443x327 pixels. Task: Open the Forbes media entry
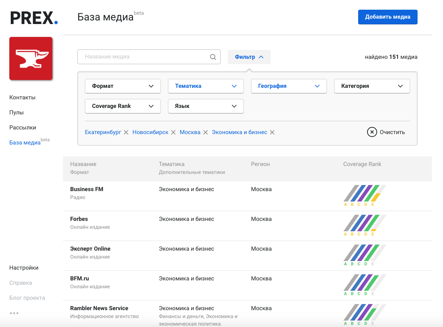pos(79,219)
